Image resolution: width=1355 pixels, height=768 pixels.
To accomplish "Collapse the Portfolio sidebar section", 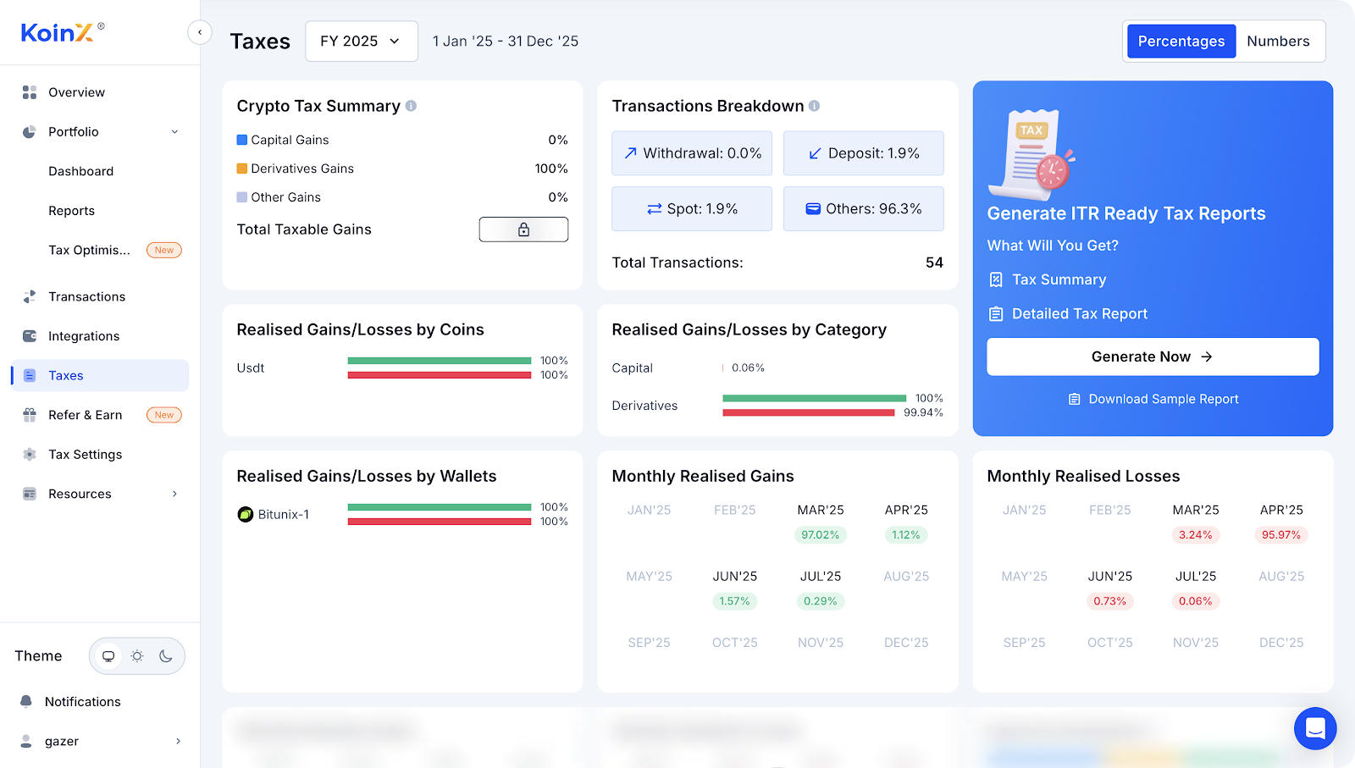I will coord(175,132).
